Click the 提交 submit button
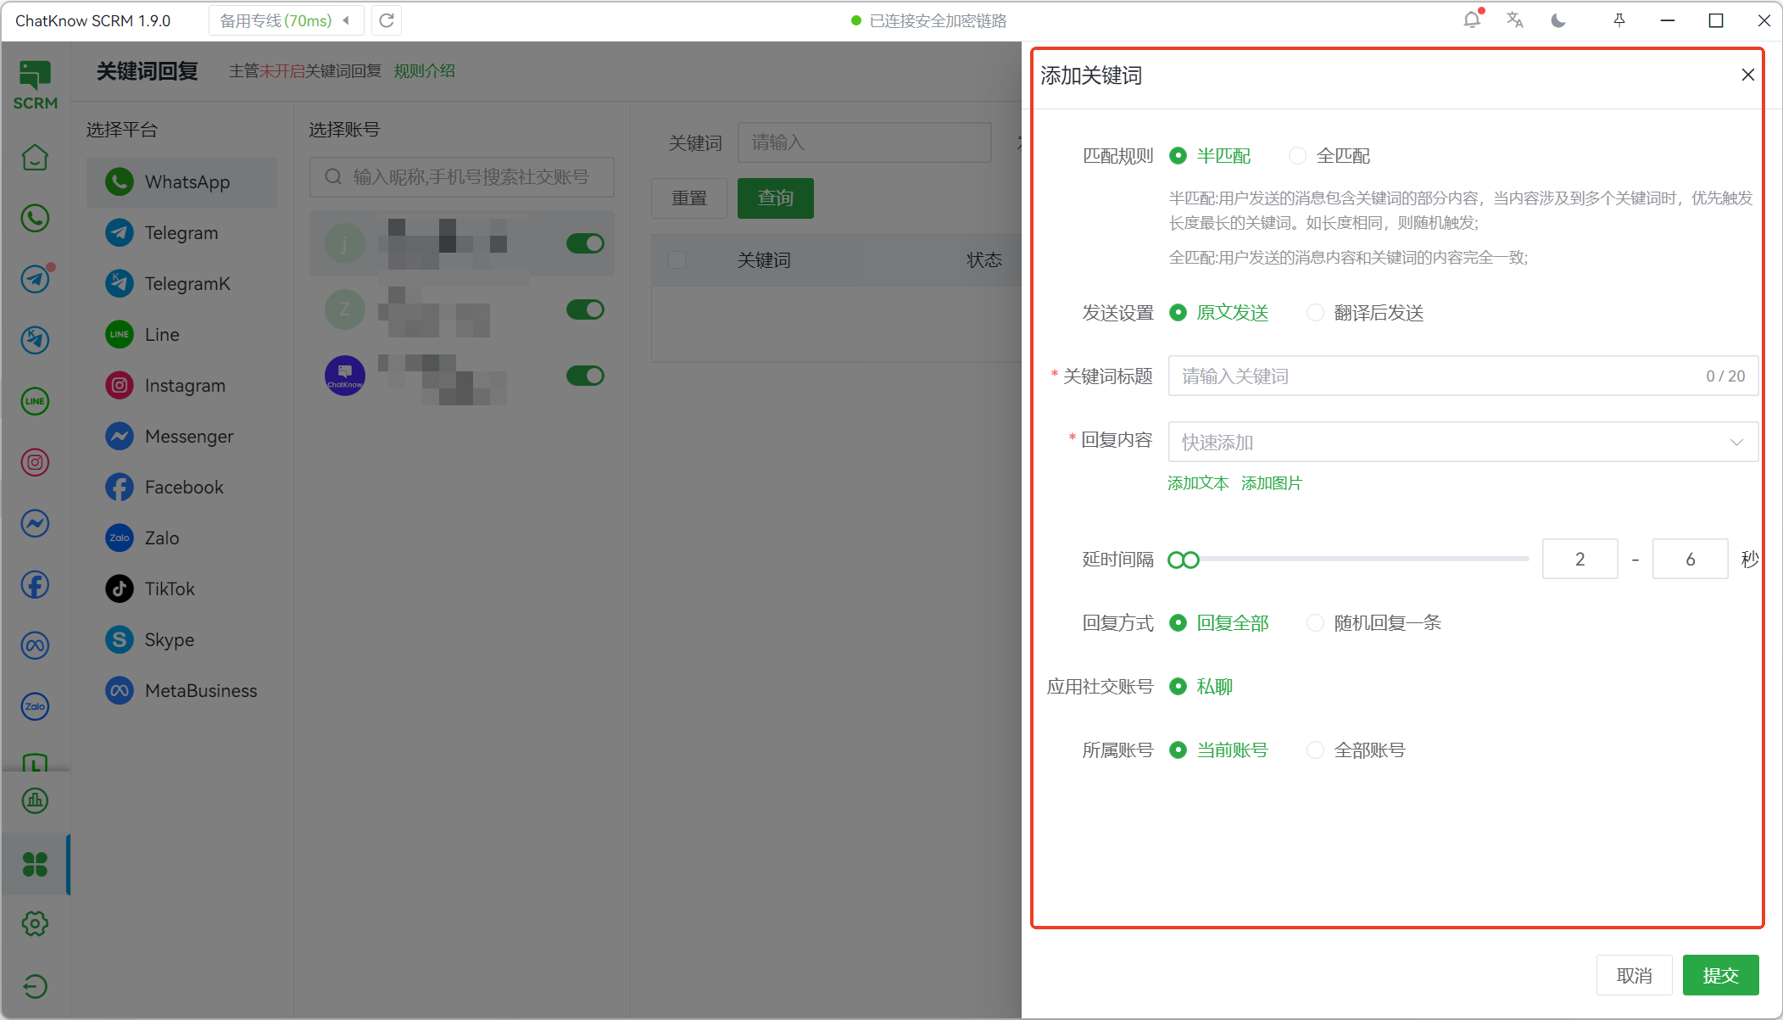Viewport: 1783px width, 1020px height. tap(1720, 975)
